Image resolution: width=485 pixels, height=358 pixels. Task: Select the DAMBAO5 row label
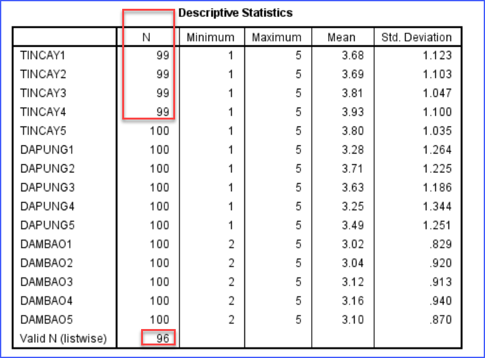tap(42, 320)
